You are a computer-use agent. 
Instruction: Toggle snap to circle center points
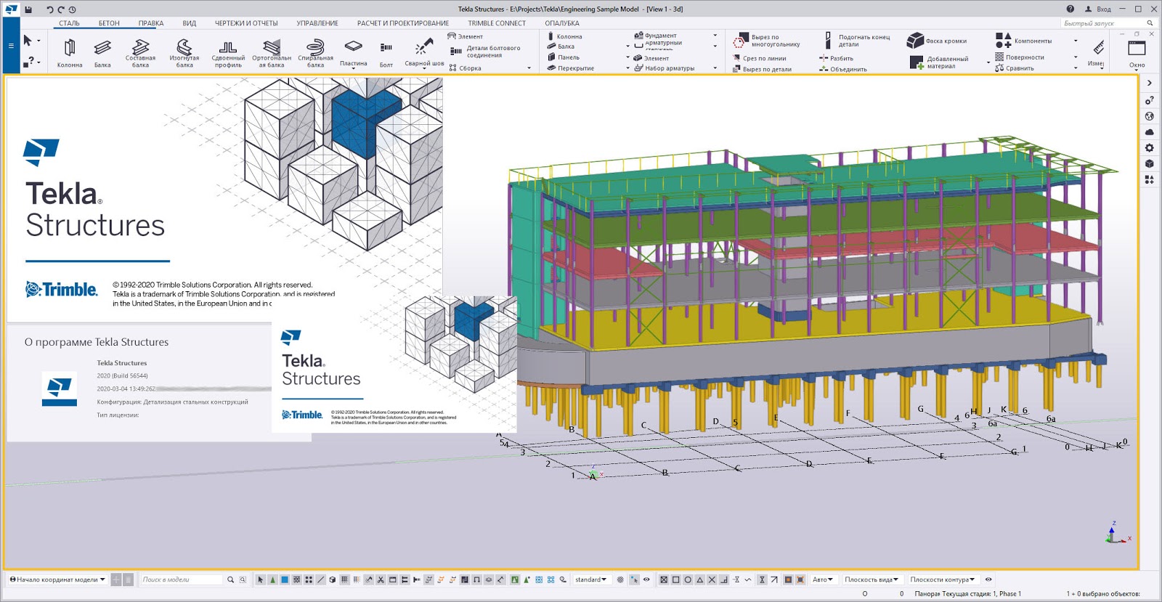[687, 579]
